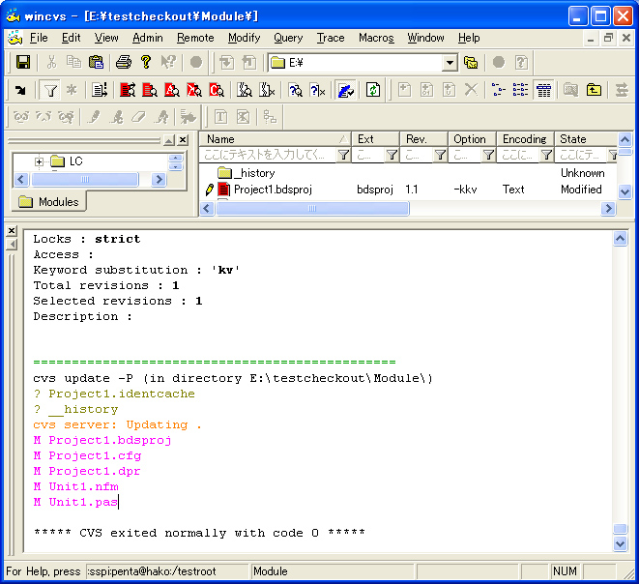Screen dimensions: 639x584
Task: Click the file list scroll-down arrow
Action: click(624, 191)
